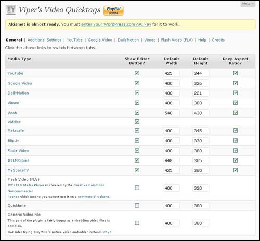Screen dimensions: 260x241
Task: Enable Generic Video File editor button checkbox
Action: point(137,223)
